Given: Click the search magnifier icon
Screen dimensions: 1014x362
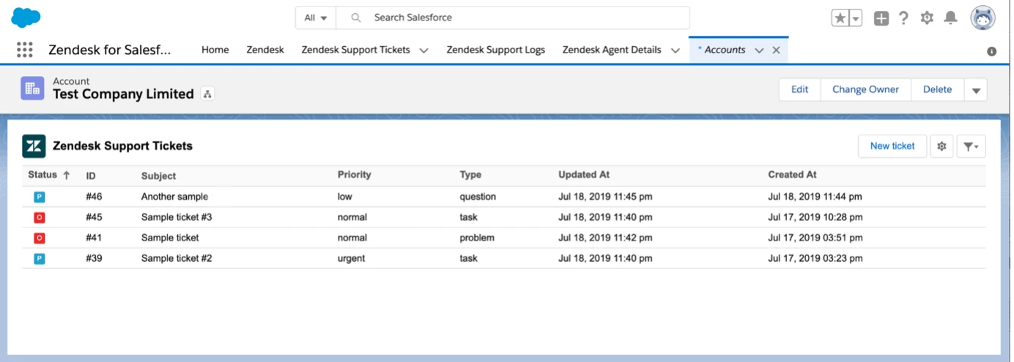Looking at the screenshot, I should 356,18.
